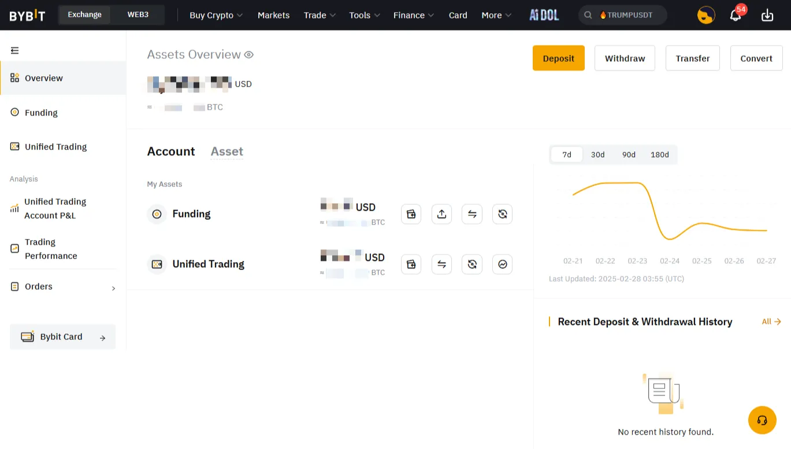This screenshot has width=791, height=449.
Task: Click the download app icon in header
Action: (767, 15)
